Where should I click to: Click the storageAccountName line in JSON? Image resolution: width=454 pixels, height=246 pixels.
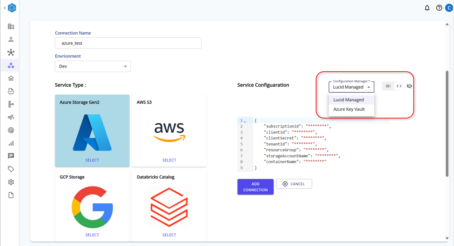coord(302,156)
